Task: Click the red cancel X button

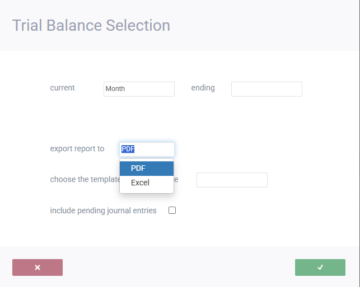Action: tap(38, 267)
